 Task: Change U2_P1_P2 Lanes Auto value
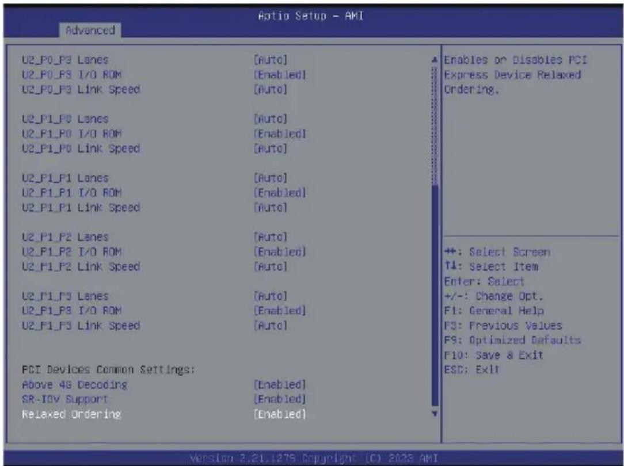270,237
